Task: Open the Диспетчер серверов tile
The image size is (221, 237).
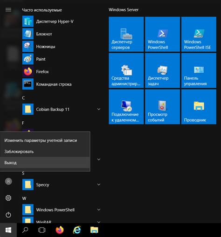Action: tap(126, 34)
